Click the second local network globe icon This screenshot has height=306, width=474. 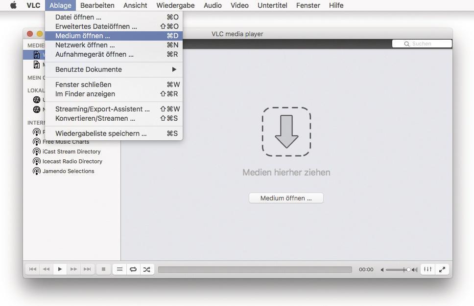pos(37,109)
